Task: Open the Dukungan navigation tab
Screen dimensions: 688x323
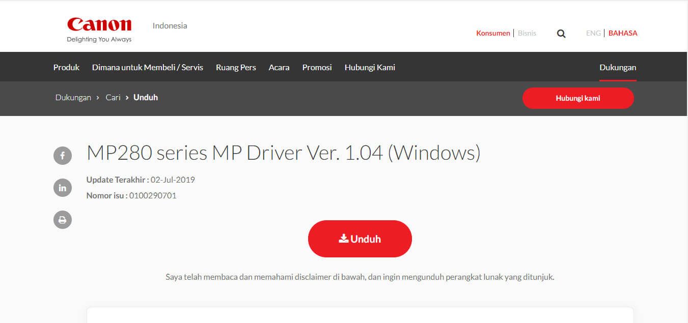Action: [x=618, y=67]
